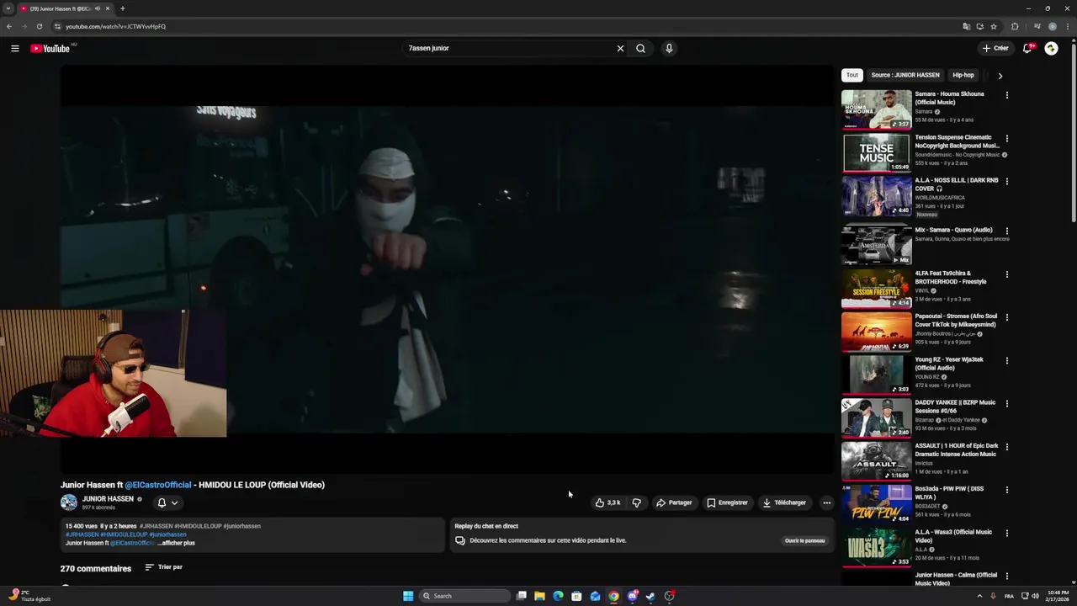The image size is (1077, 606).
Task: Click the Partager share button
Action: [x=675, y=502]
